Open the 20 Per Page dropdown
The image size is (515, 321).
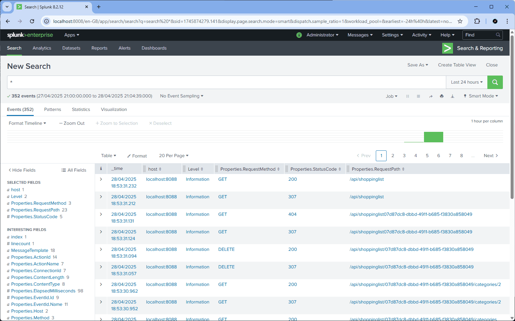[x=174, y=156]
